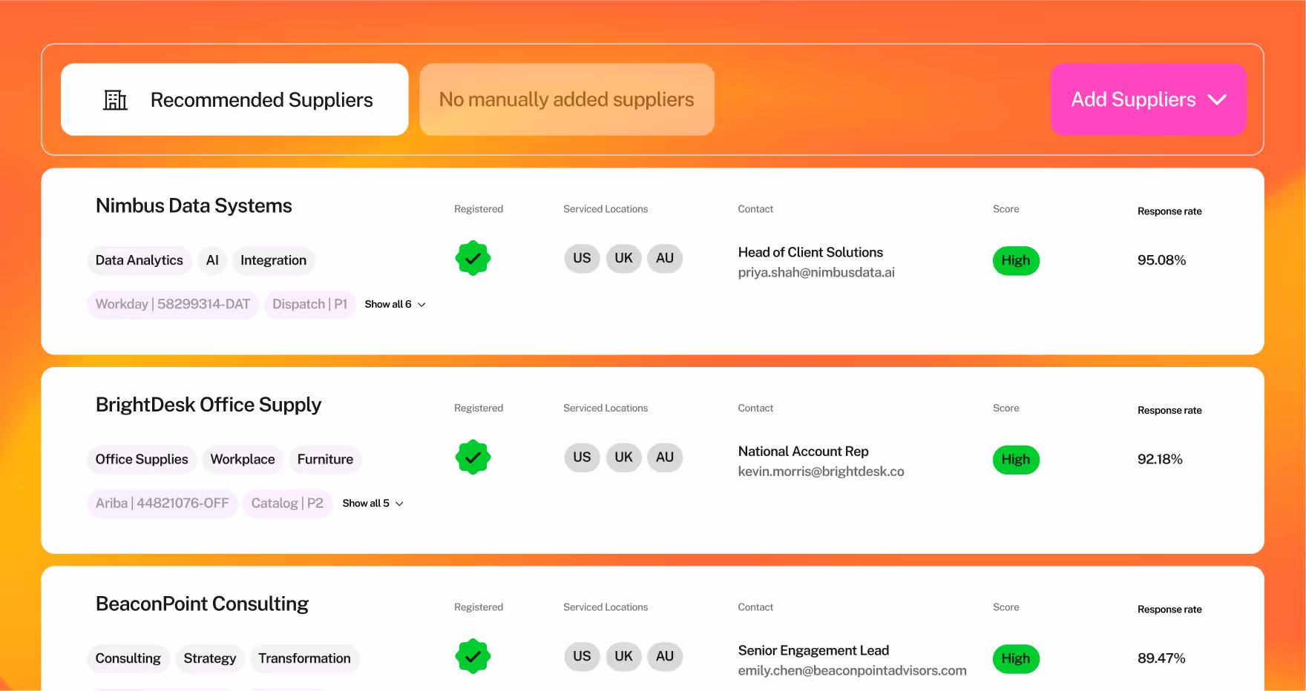The height and width of the screenshot is (691, 1306).
Task: Open the BrightDesk Office Supply supplier name
Action: point(209,405)
